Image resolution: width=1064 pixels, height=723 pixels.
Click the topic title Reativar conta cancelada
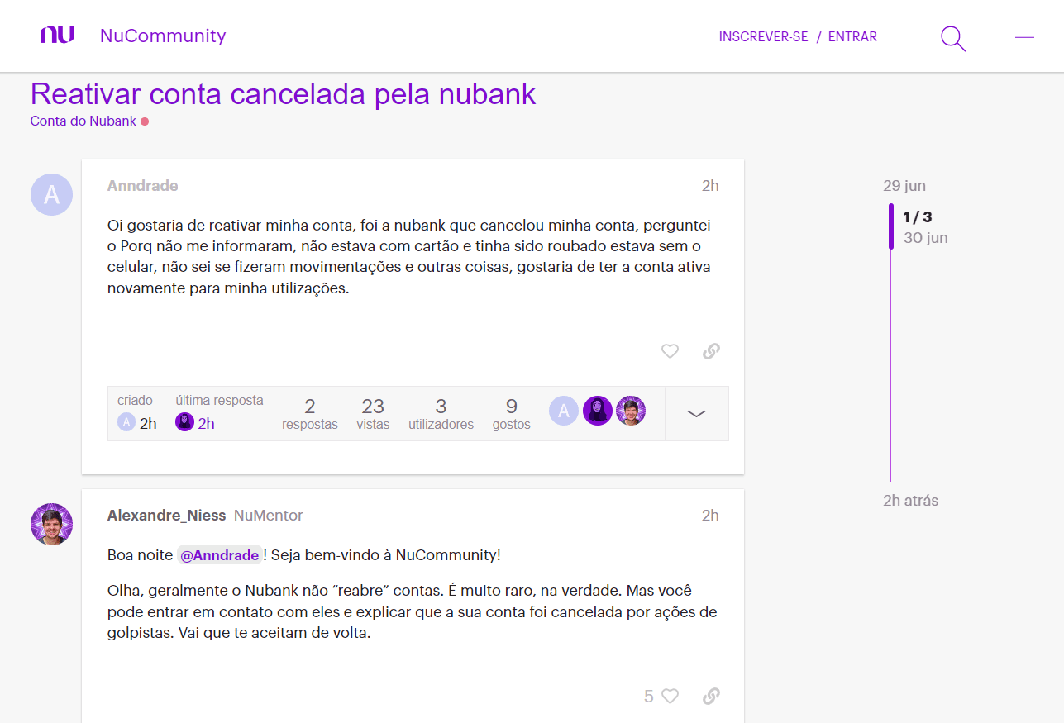point(283,93)
